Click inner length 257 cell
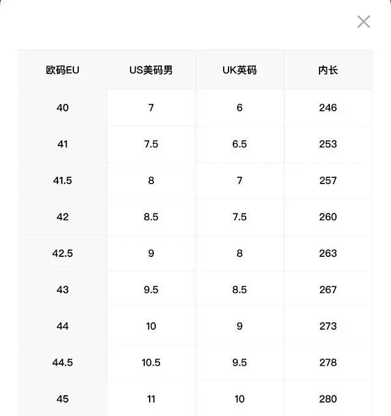 point(328,180)
